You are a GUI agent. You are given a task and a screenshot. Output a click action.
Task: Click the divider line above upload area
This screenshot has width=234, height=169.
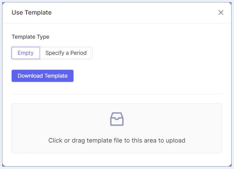(x=117, y=94)
